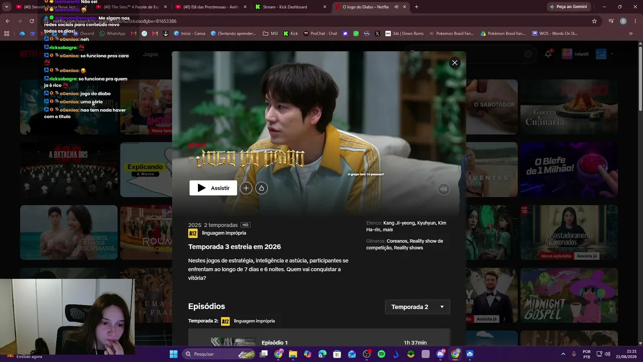This screenshot has height=362, width=643.
Task: Open the Windows Start menu
Action: tap(173, 354)
